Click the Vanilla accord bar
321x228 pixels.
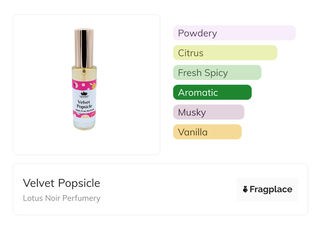coord(207,132)
